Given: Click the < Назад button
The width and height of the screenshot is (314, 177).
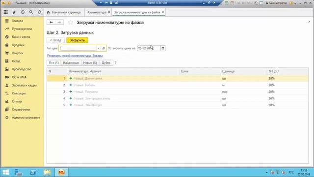Looking at the screenshot, I should [x=55, y=40].
